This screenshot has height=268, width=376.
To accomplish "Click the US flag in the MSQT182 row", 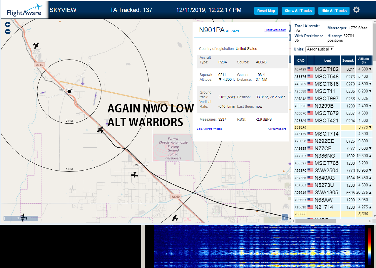I will [x=310, y=69].
